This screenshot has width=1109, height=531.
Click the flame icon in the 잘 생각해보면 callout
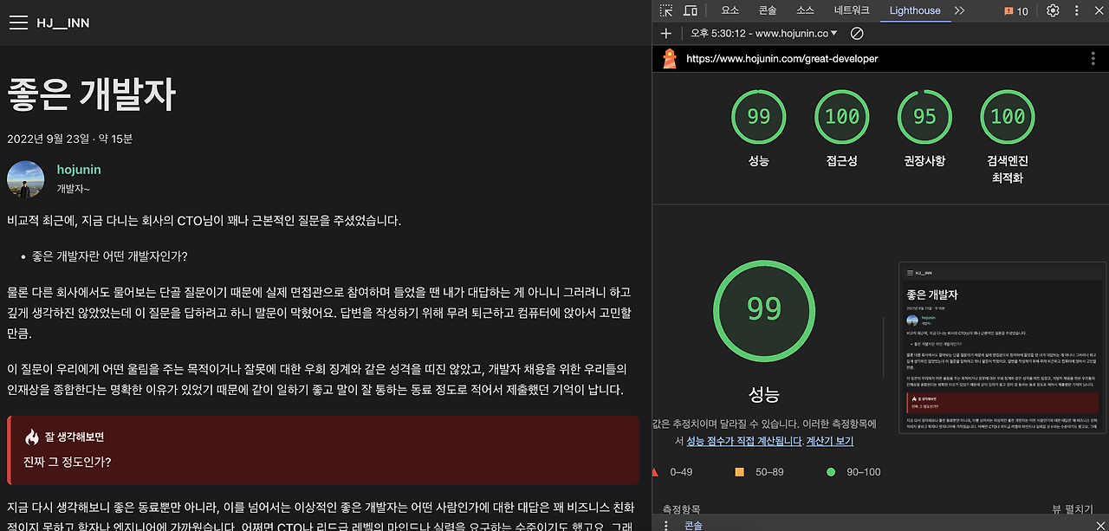(32, 437)
